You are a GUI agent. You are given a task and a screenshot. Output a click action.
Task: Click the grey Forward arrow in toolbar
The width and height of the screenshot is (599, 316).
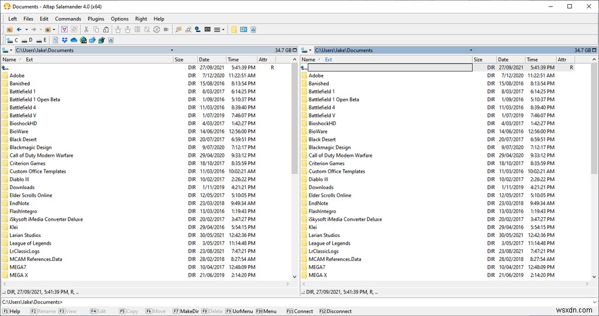coord(33,29)
